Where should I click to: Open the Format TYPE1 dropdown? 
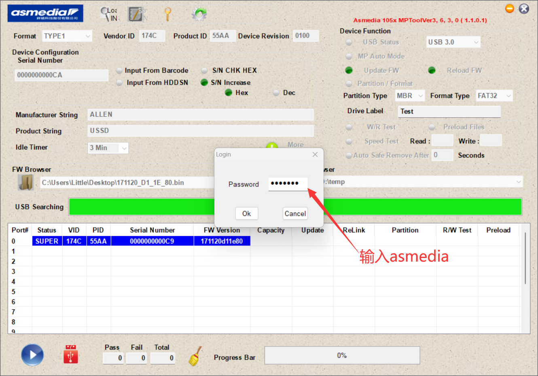coord(67,36)
